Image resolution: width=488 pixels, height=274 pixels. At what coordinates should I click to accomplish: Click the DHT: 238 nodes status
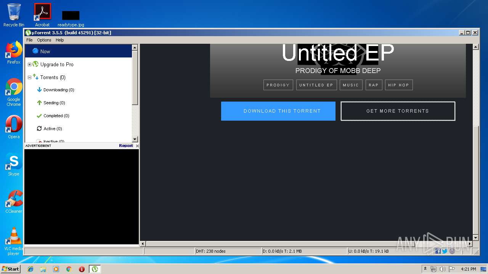pos(228,251)
